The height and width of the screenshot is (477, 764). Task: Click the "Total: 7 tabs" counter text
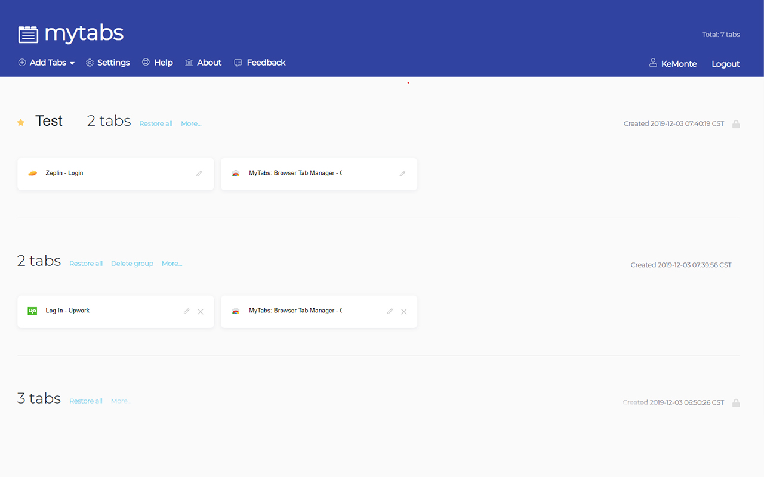pyautogui.click(x=721, y=35)
